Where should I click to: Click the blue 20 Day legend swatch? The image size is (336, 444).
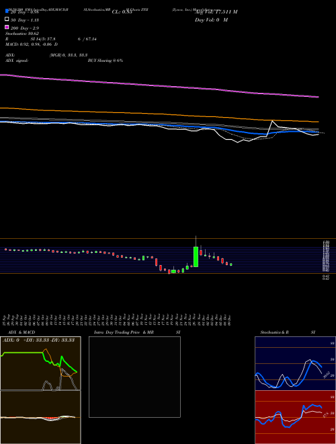[x=7, y=11]
